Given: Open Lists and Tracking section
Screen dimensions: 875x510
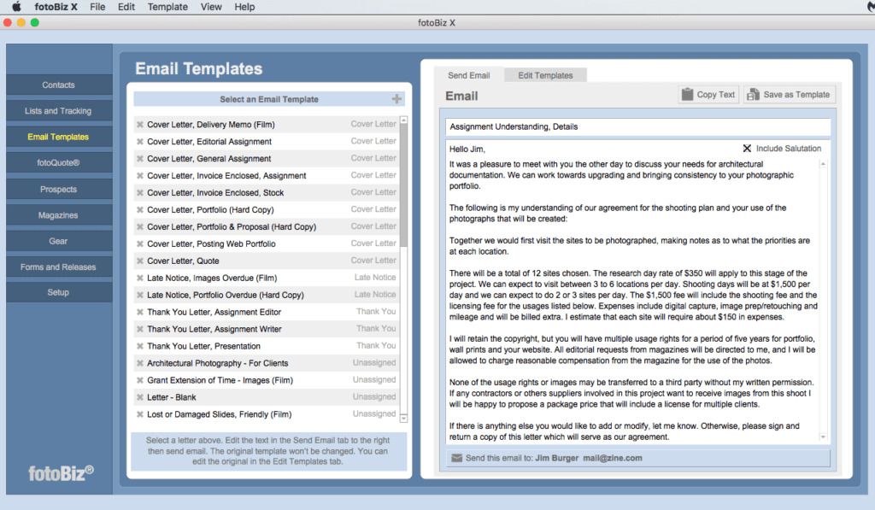Looking at the screenshot, I should (59, 111).
